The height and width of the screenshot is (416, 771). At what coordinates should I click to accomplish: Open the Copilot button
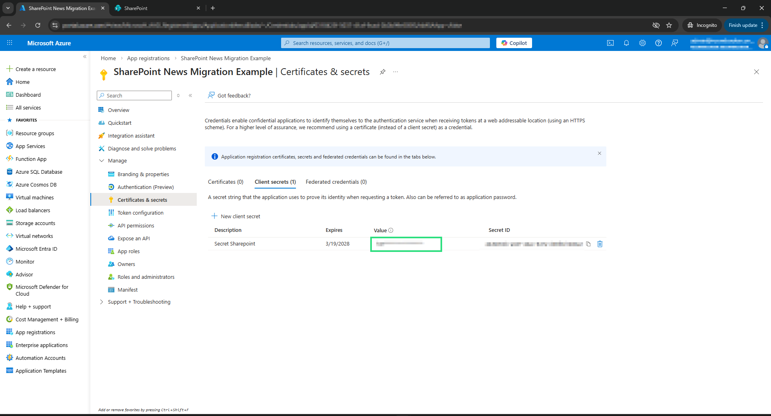514,43
